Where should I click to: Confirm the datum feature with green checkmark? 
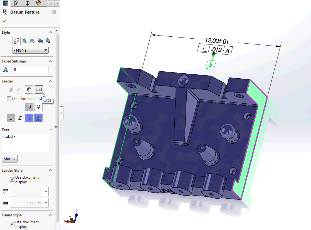pos(4,21)
